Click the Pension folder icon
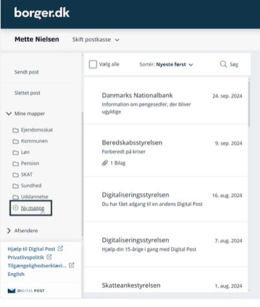 [x=16, y=163]
